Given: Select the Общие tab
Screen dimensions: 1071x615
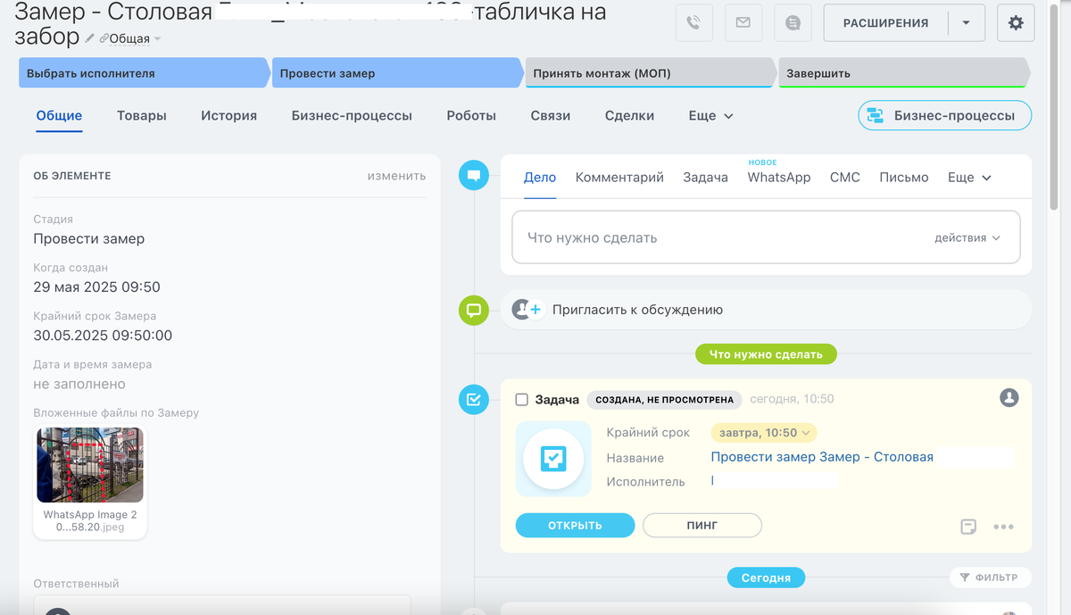Looking at the screenshot, I should point(60,116).
